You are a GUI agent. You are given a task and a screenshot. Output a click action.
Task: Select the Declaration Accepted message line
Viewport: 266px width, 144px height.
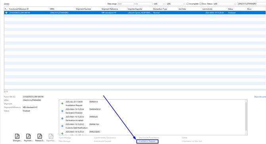[x=75, y=120]
